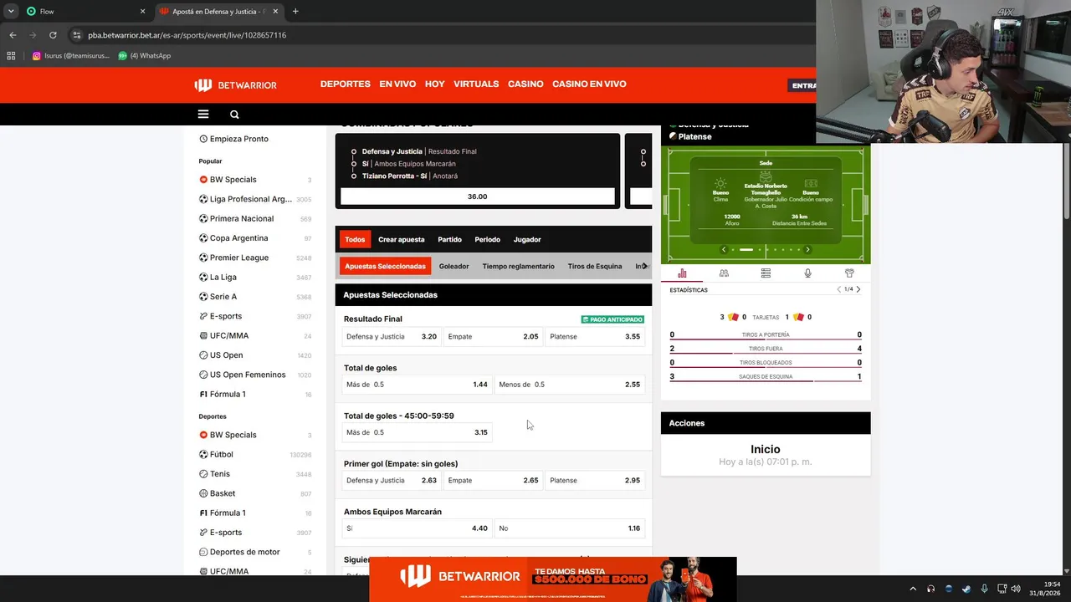Open Liga Profesional Argentina in sidebar
The height and width of the screenshot is (602, 1071).
click(x=255, y=199)
